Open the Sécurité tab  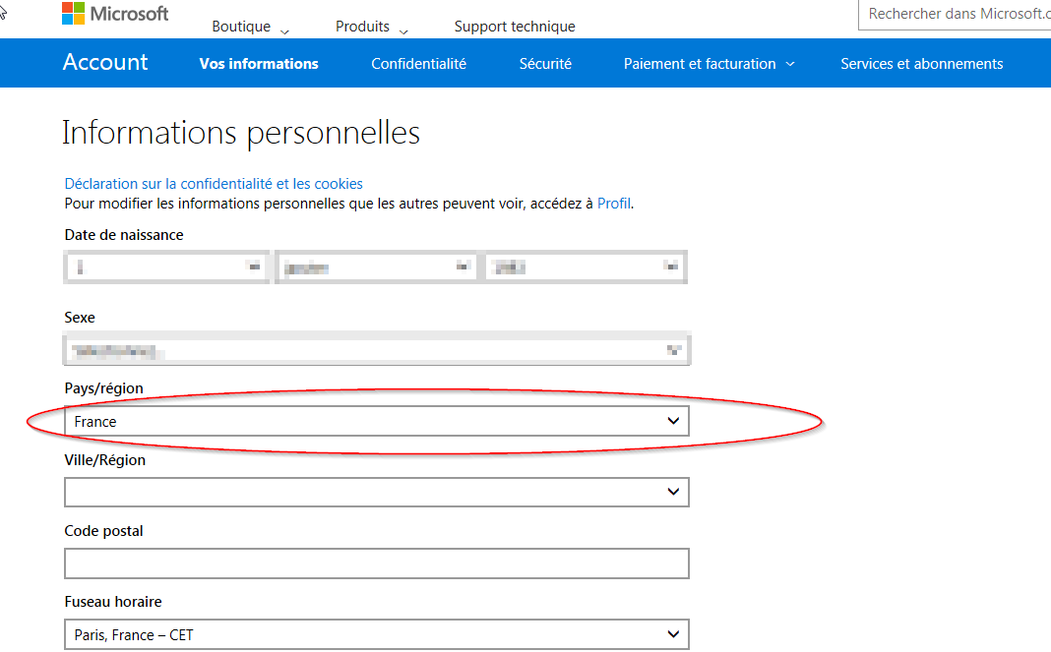coord(545,64)
